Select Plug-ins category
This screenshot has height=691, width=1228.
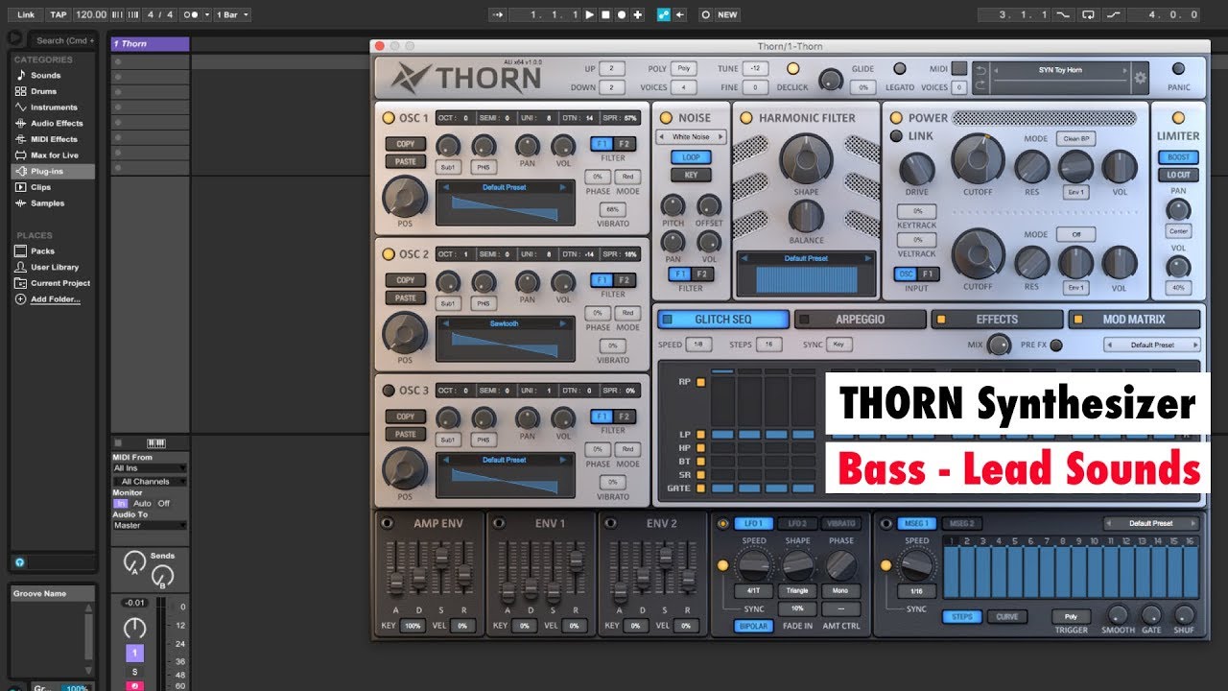coord(53,171)
